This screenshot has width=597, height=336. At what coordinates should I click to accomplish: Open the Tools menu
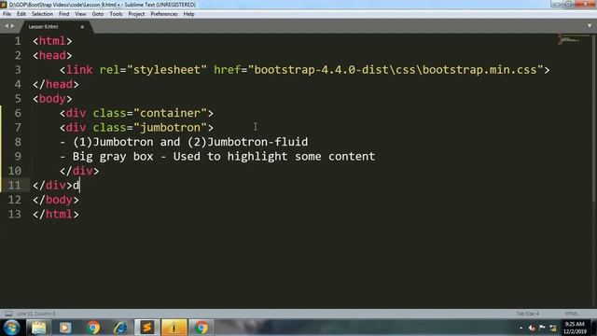pyautogui.click(x=116, y=14)
